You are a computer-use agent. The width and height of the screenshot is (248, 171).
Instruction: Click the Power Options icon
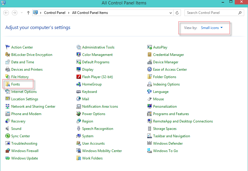coord(79,114)
